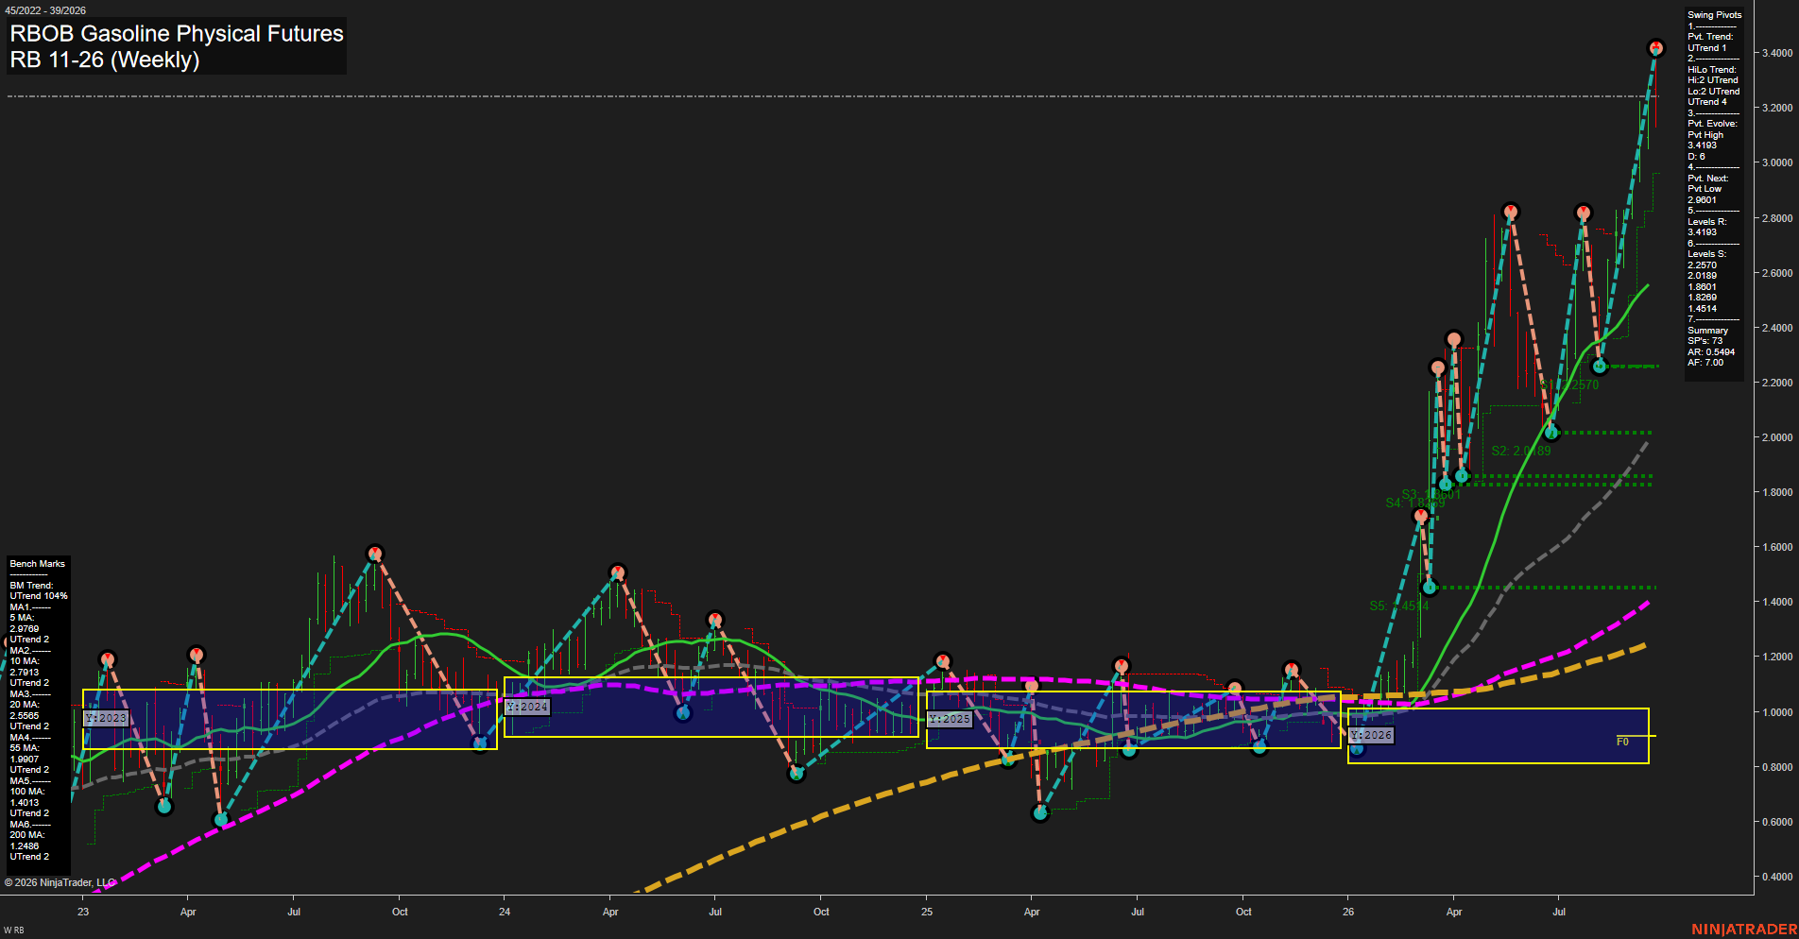Click the NINJATRADER logo at bottom right
1799x939 pixels.
[x=1743, y=930]
